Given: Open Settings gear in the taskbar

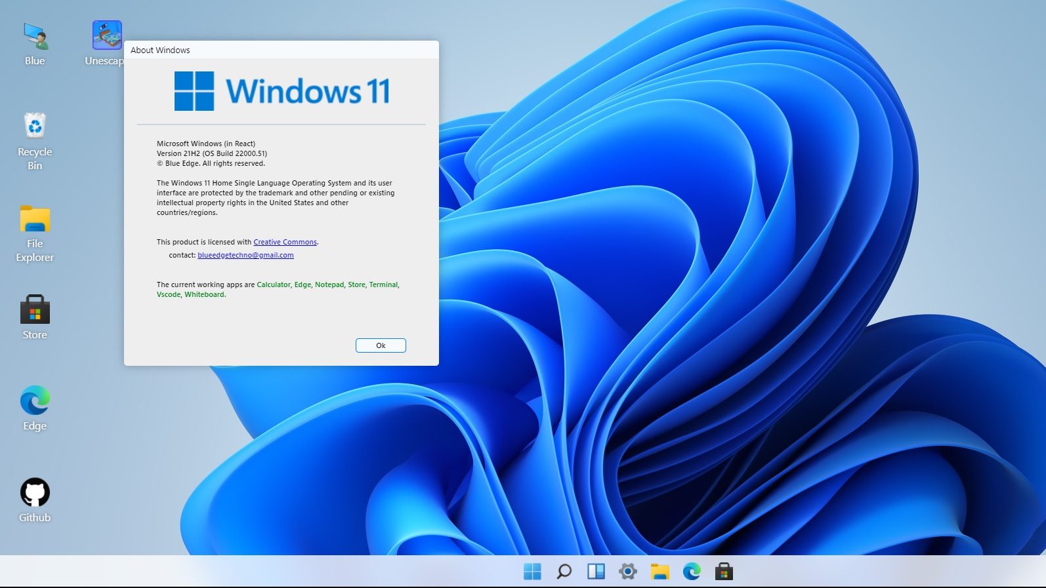Looking at the screenshot, I should (627, 572).
